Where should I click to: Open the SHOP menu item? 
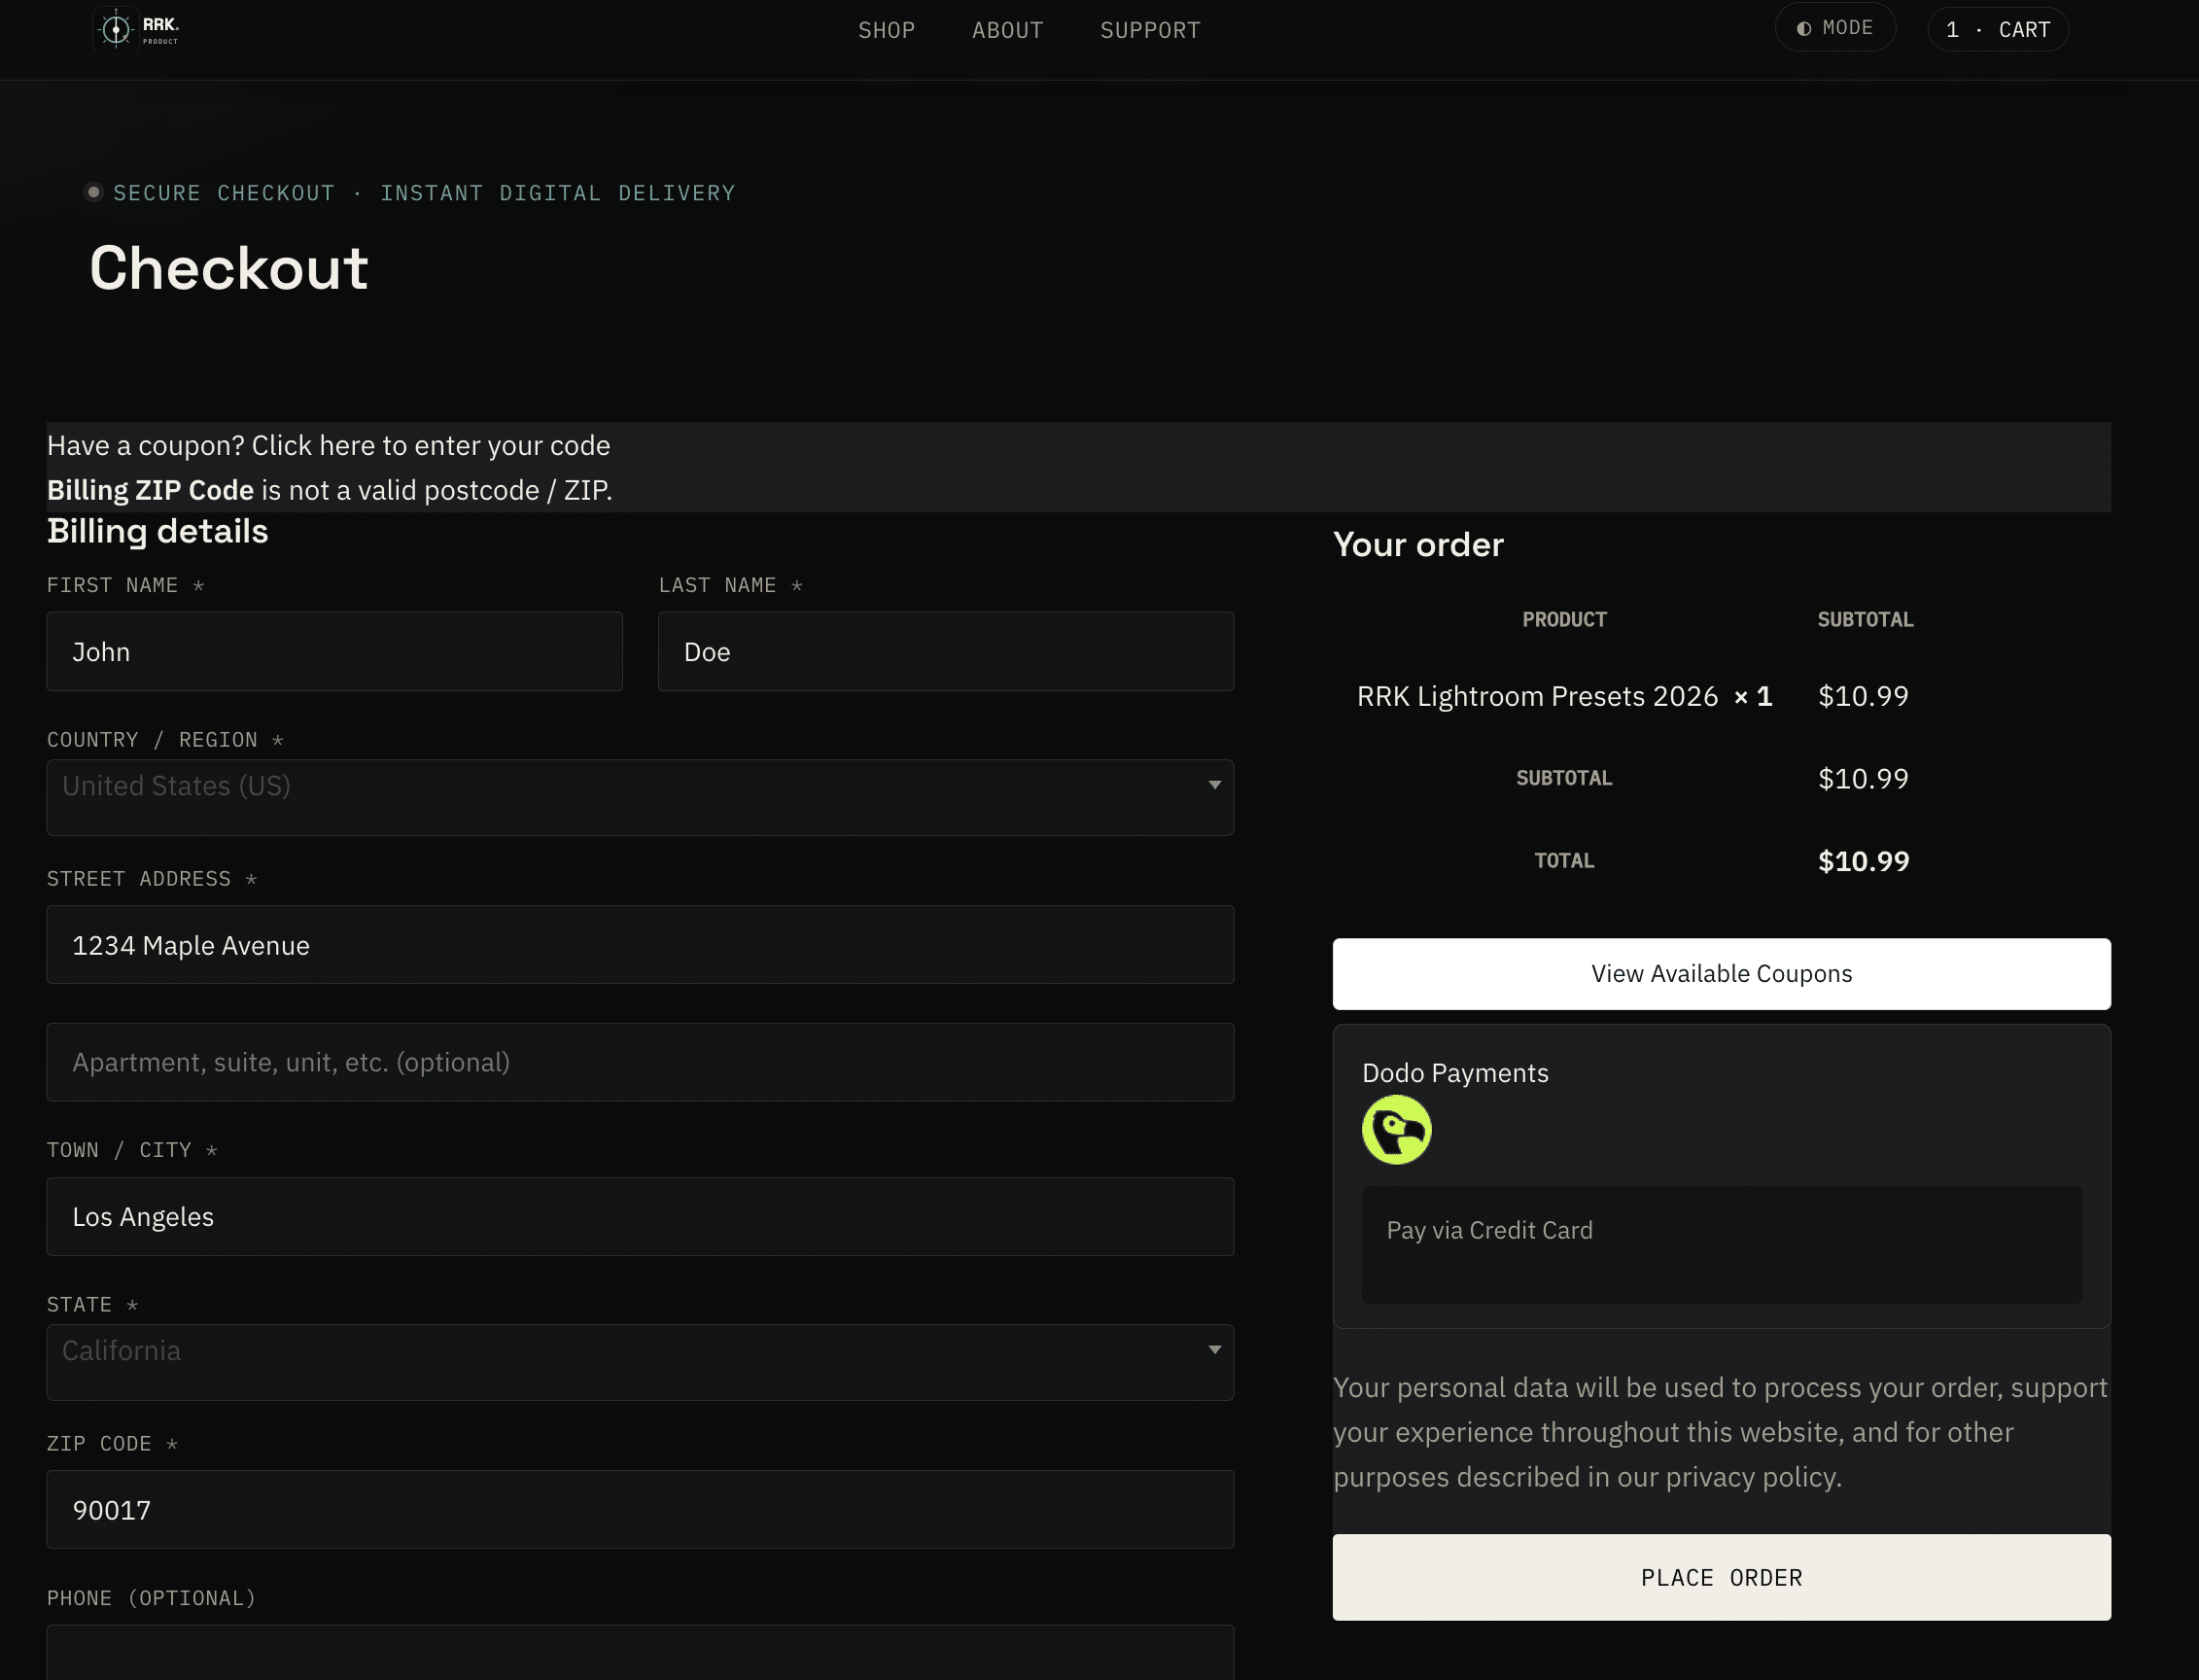tap(886, 30)
